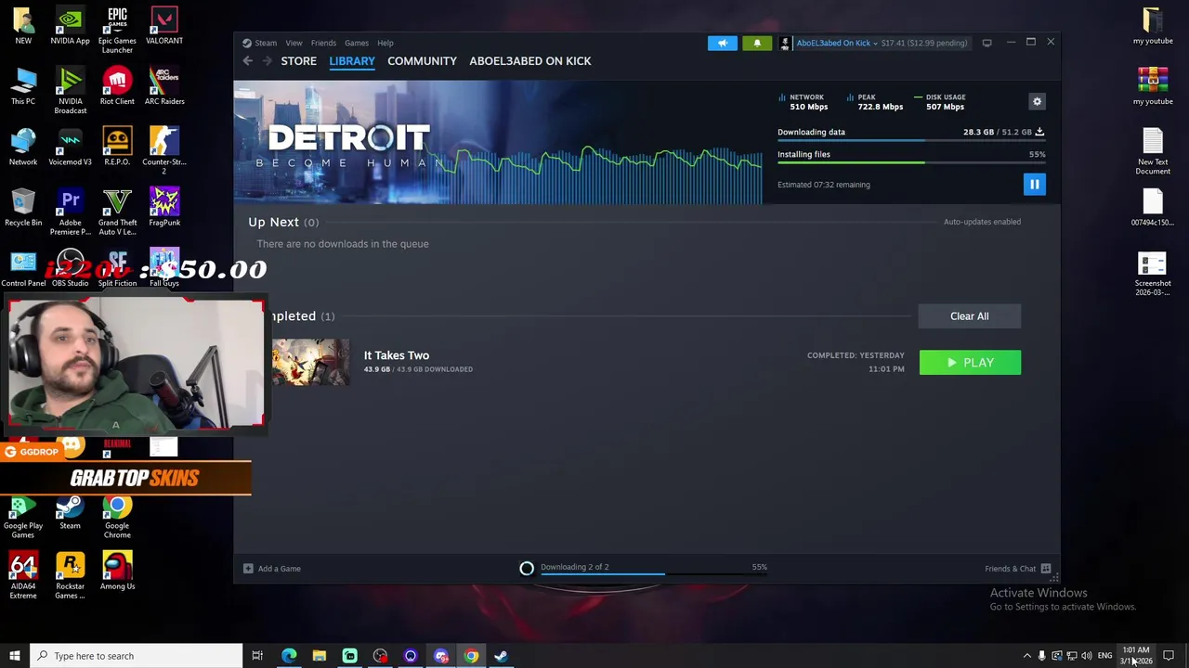Switch to the LIBRARY tab

(352, 61)
